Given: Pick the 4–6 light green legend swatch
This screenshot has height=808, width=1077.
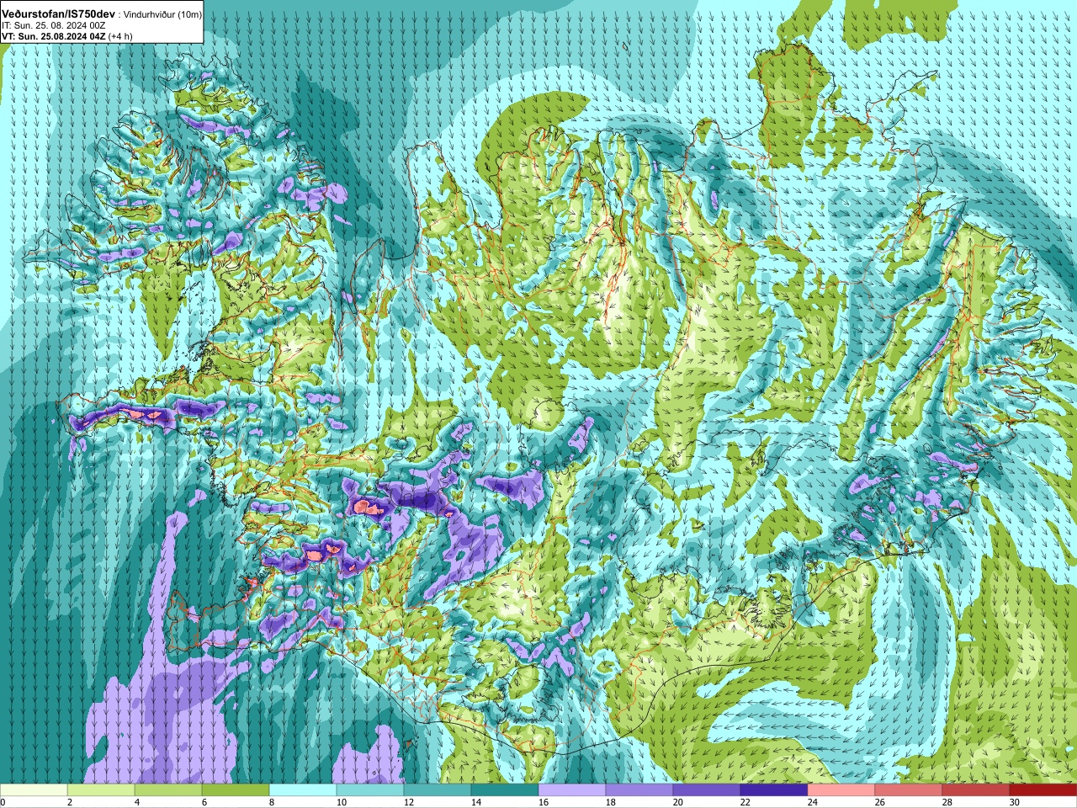Looking at the screenshot, I should click(x=168, y=790).
